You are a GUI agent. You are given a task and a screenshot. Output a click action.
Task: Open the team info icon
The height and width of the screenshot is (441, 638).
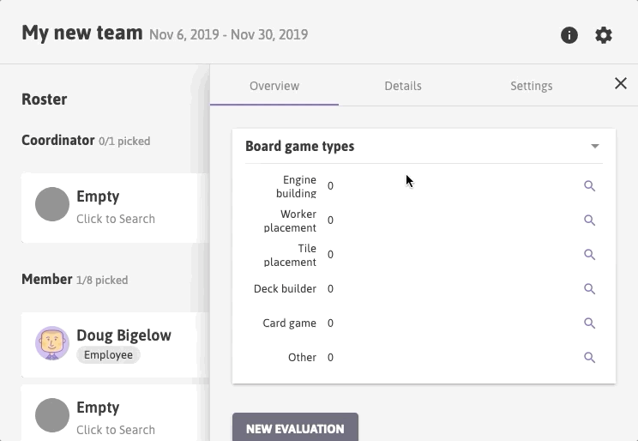click(x=569, y=35)
